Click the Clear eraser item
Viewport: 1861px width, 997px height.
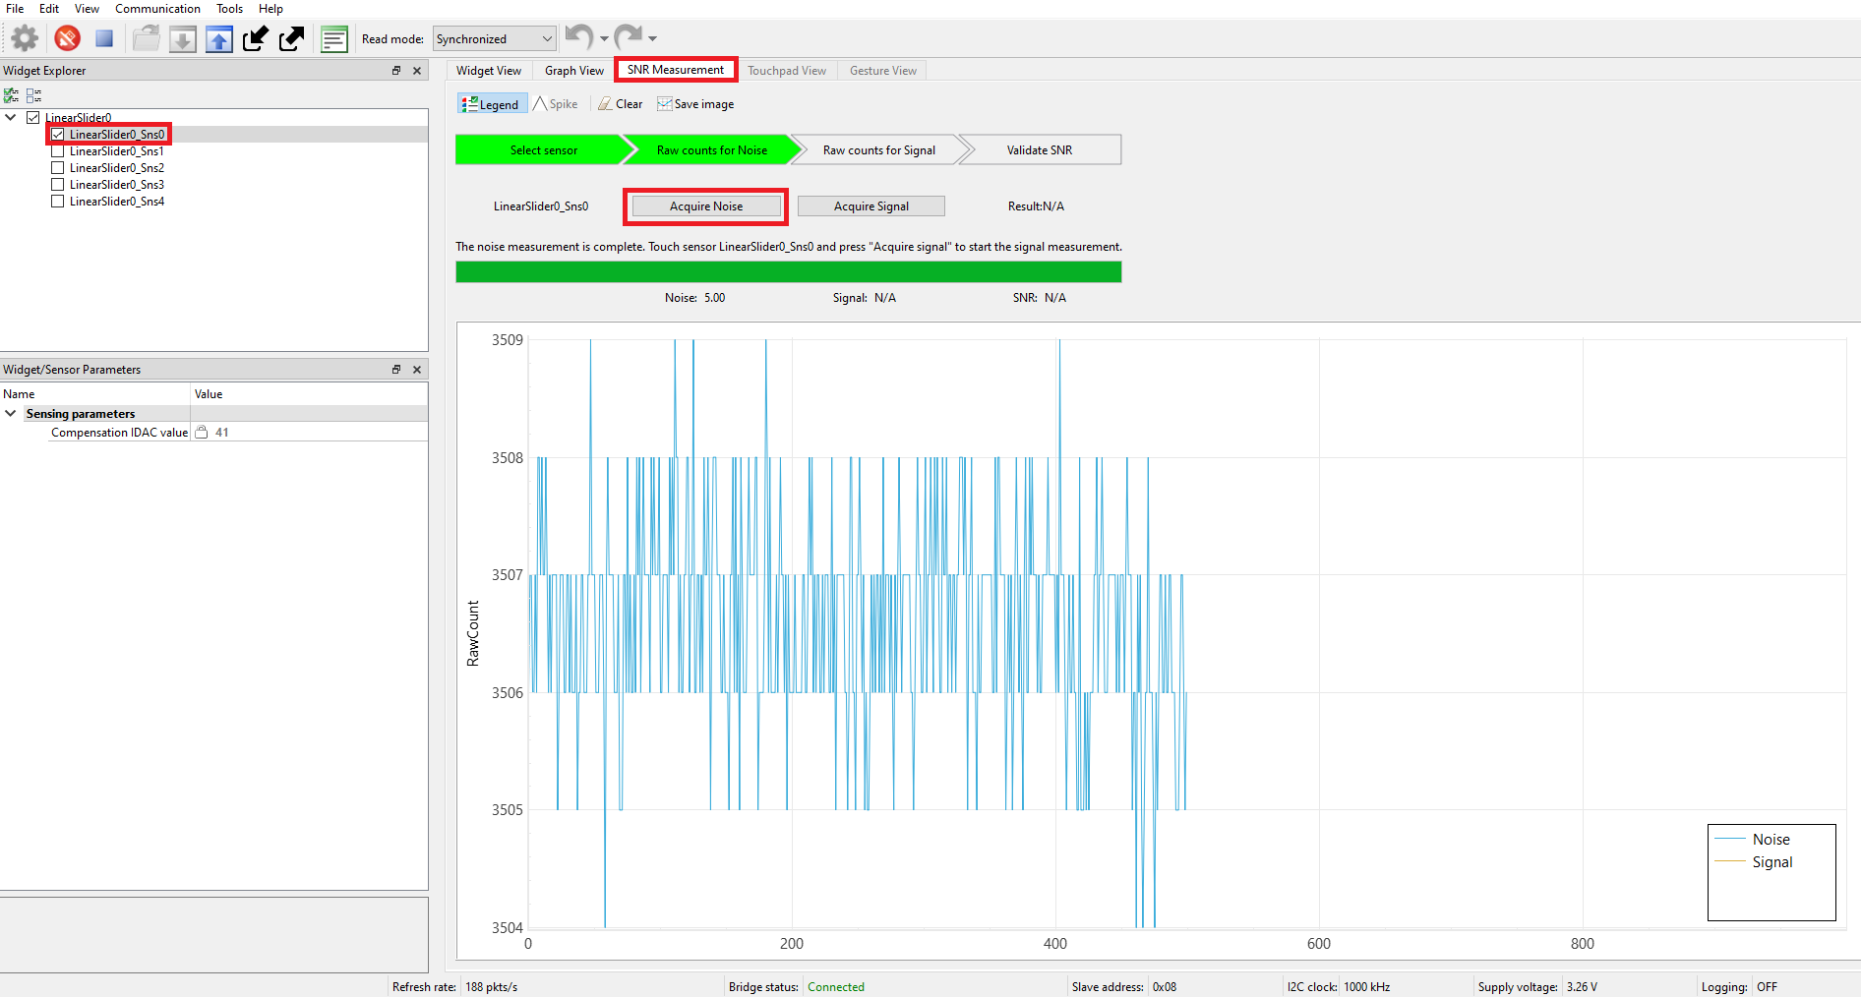pos(621,104)
